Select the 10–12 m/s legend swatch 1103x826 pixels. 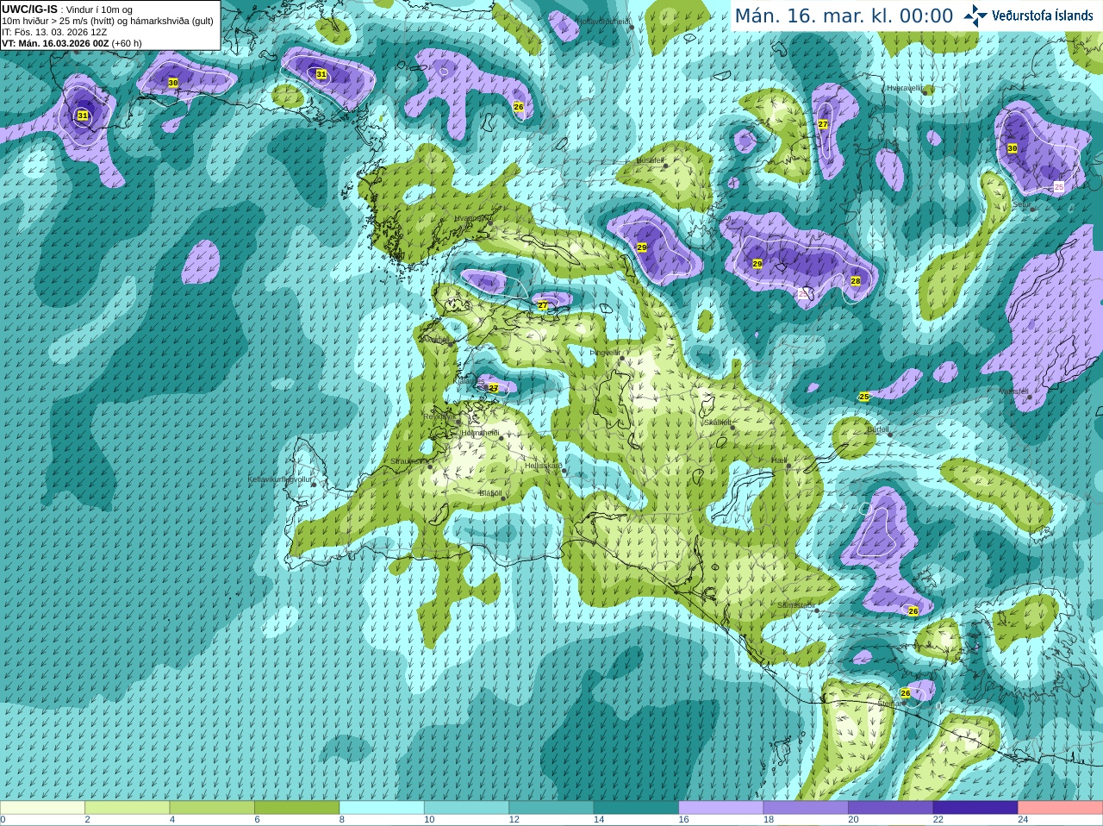466,808
